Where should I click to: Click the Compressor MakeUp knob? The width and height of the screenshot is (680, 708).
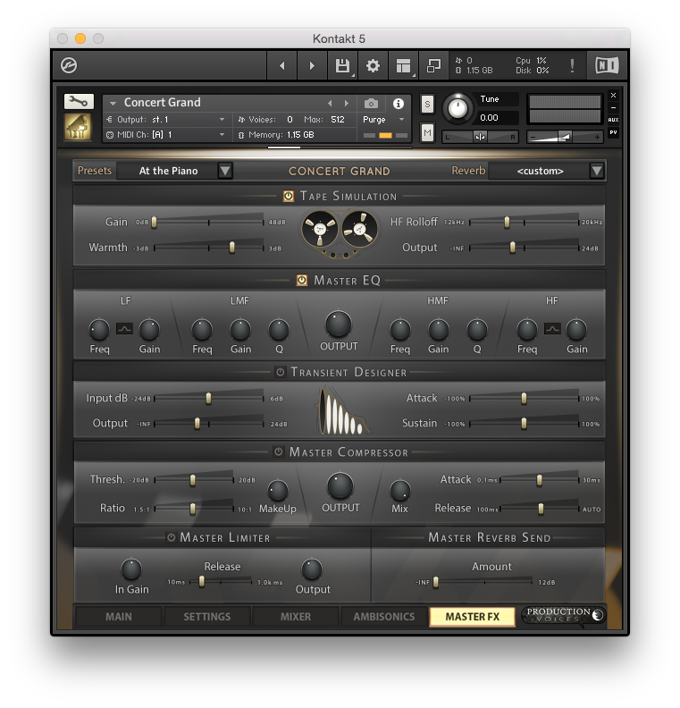[278, 491]
